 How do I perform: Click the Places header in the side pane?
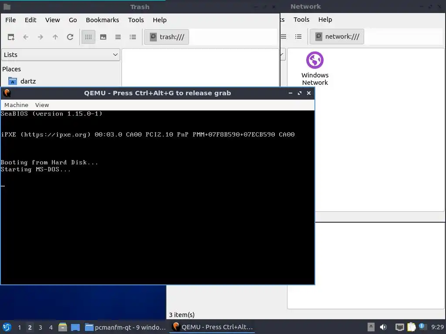click(x=12, y=69)
